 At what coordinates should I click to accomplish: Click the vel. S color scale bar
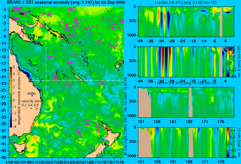click(228, 143)
